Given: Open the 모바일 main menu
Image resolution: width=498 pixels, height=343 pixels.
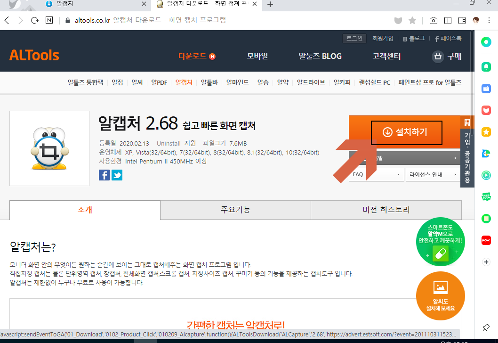Looking at the screenshot, I should pos(257,56).
